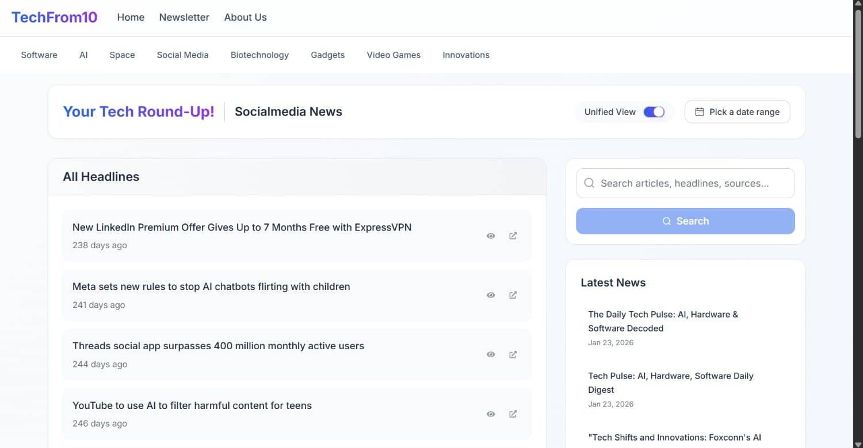Select the Social Media category
The image size is (863, 448).
pyautogui.click(x=183, y=55)
